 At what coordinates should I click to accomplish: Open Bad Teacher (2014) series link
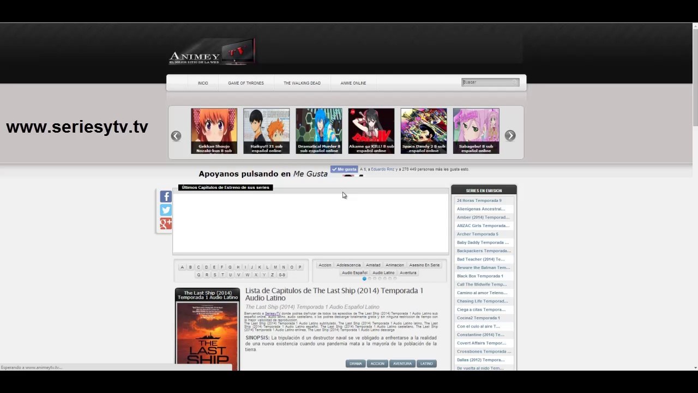coord(481,259)
